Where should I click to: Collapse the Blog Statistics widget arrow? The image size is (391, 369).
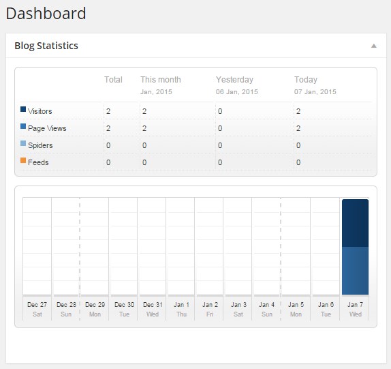[x=373, y=46]
